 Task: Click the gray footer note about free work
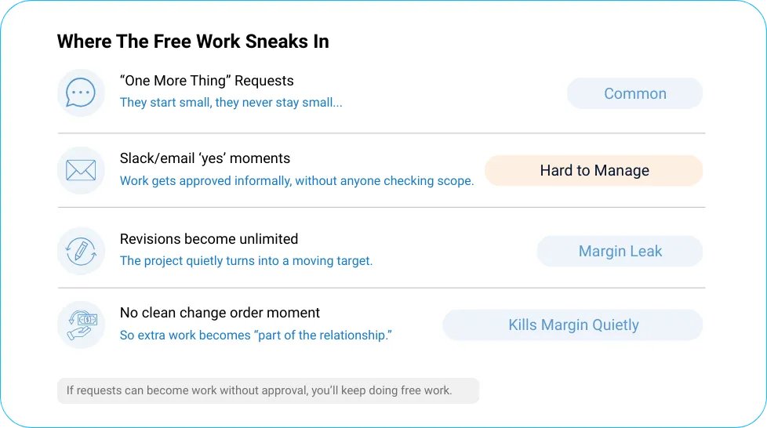(x=268, y=391)
